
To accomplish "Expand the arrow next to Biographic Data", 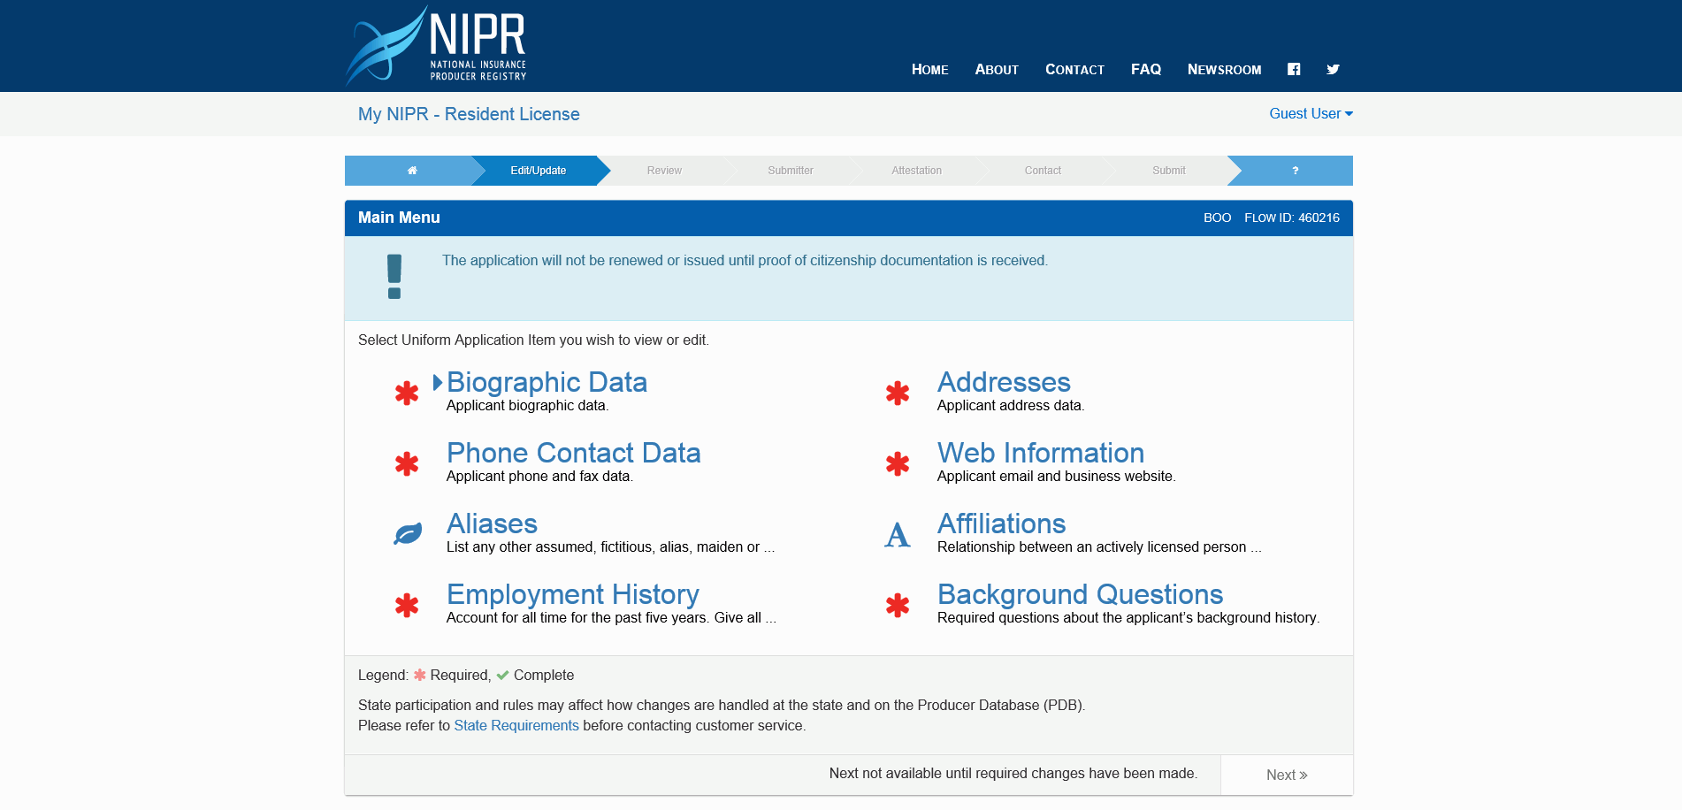I will click(437, 382).
